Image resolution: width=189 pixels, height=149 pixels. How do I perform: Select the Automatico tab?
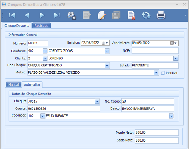(x=32, y=85)
